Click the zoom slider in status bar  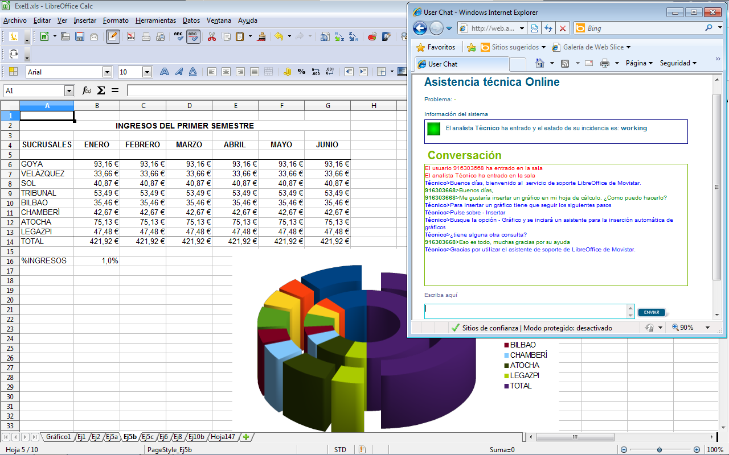tap(660, 450)
